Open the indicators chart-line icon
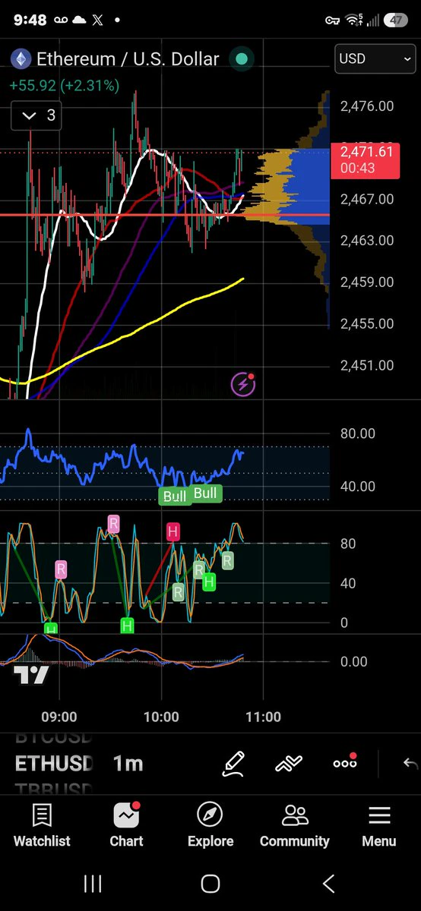This screenshot has height=911, width=421. (290, 764)
